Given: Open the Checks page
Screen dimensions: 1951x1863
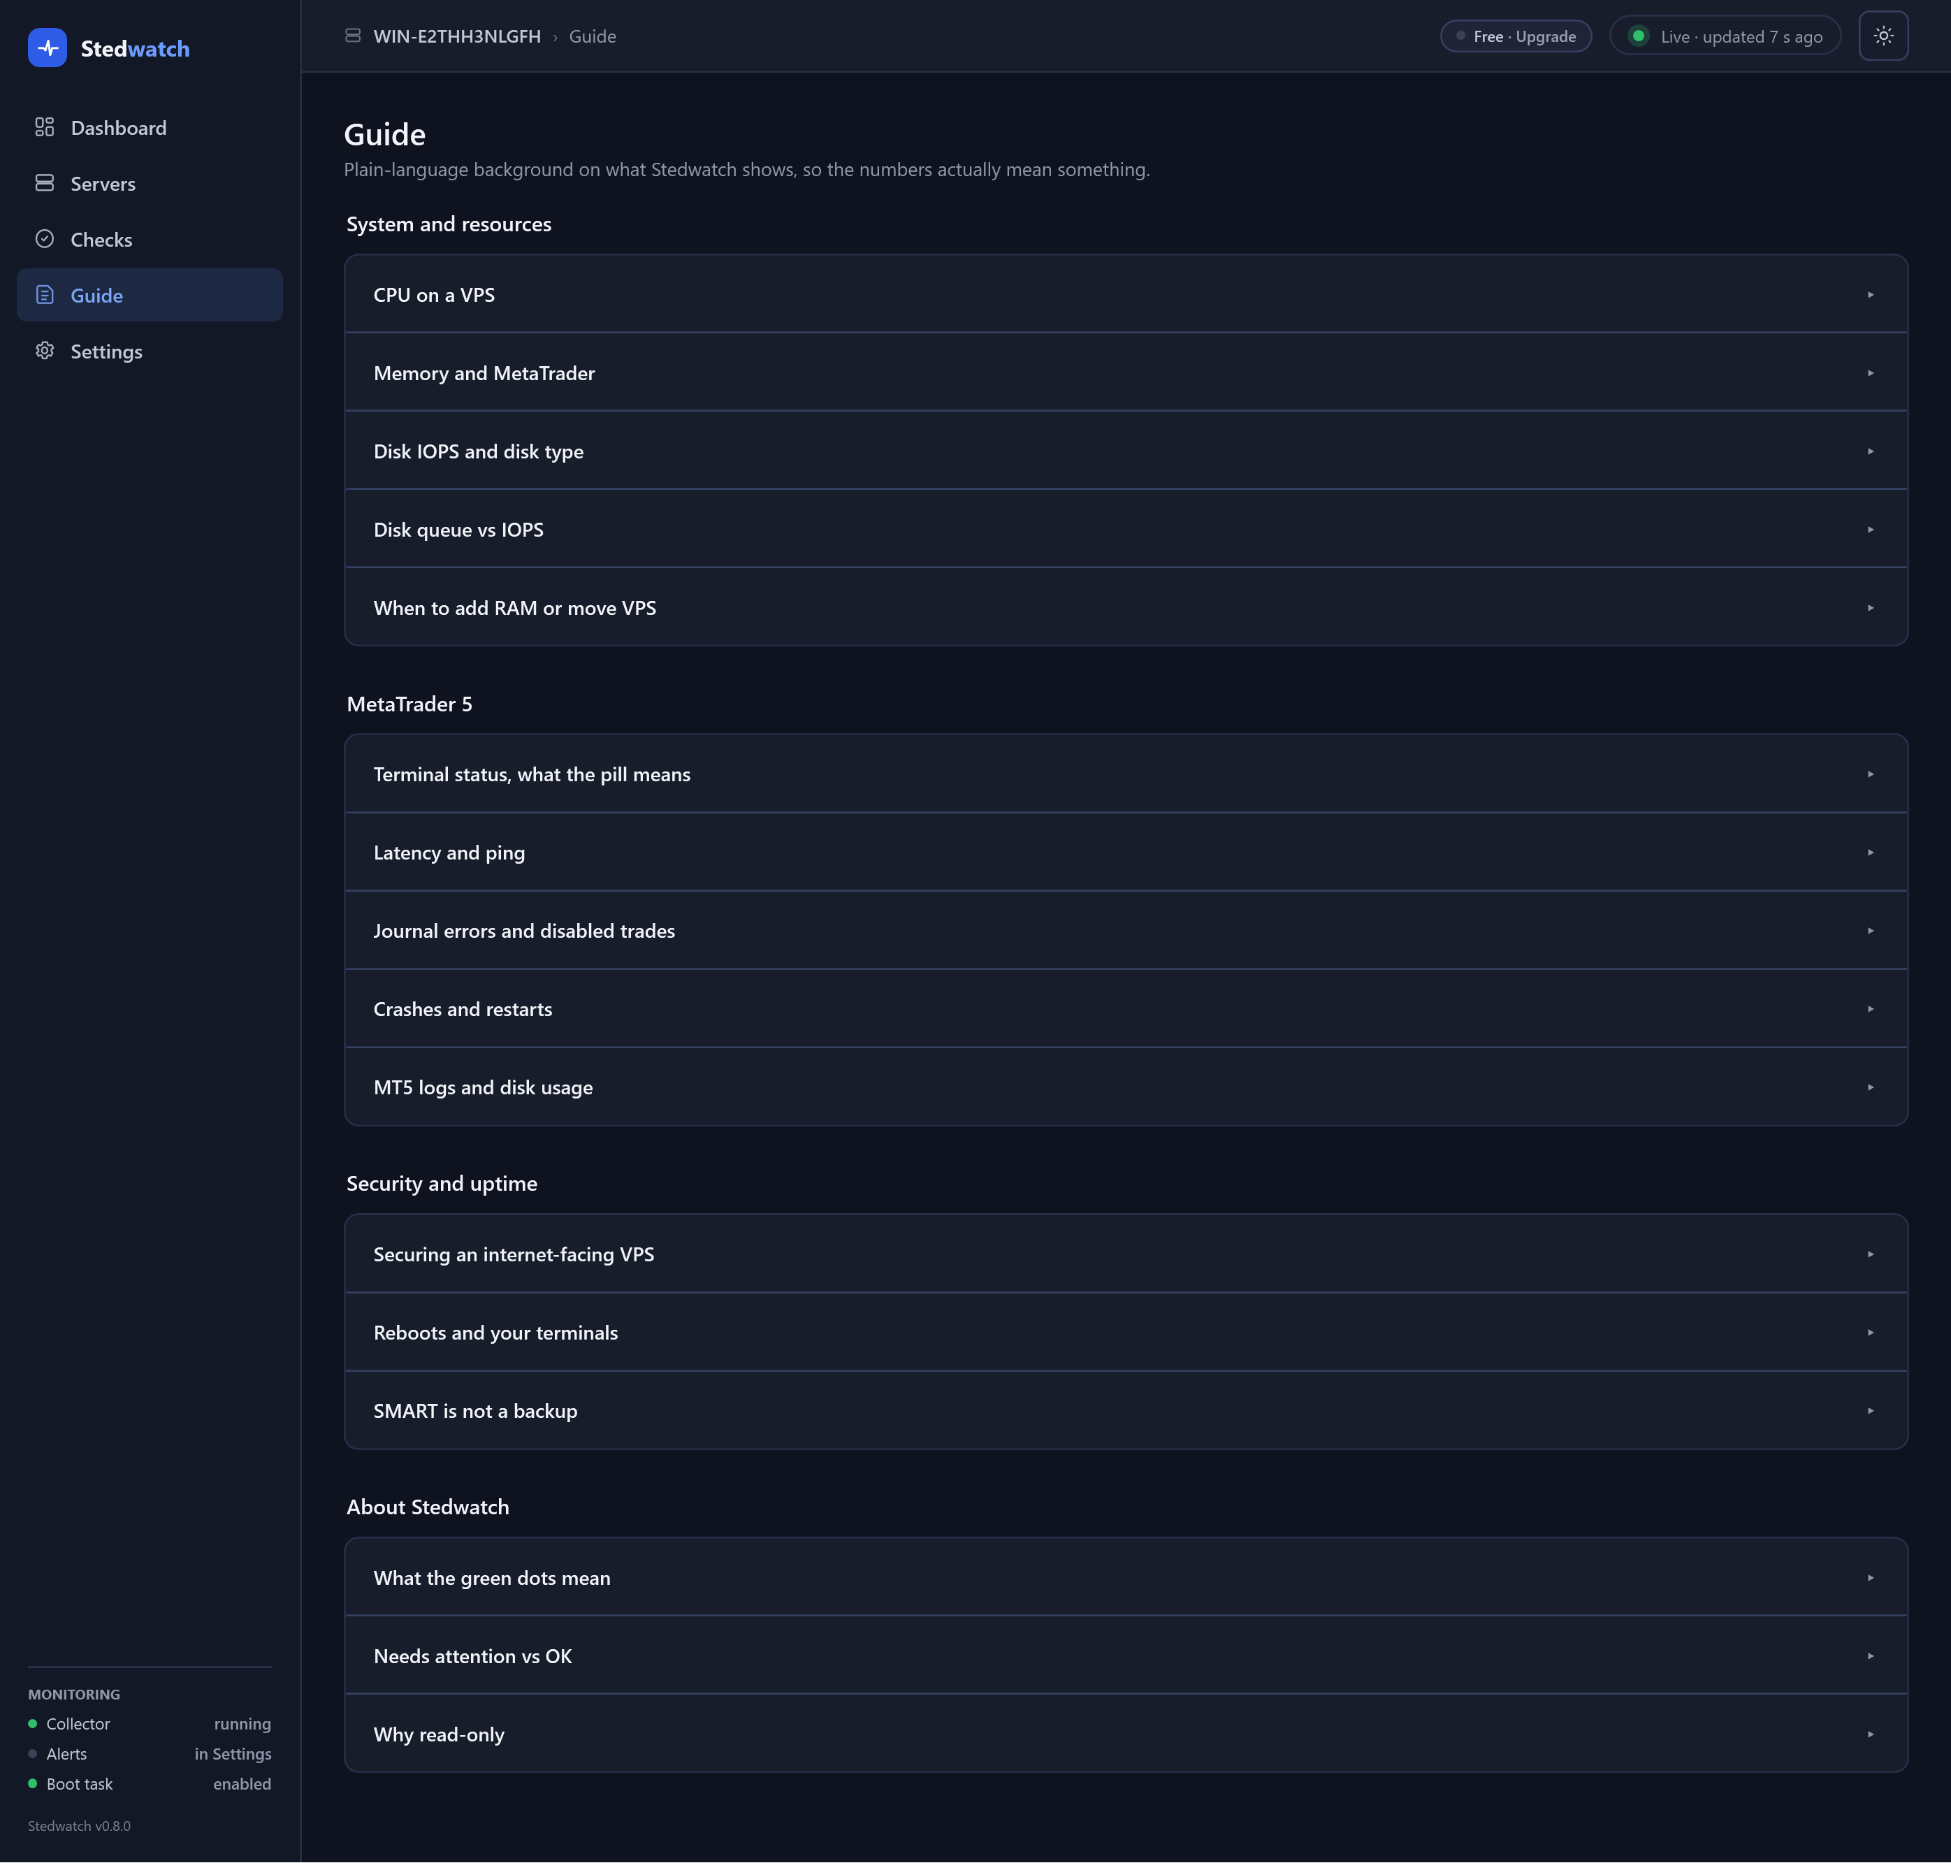Looking at the screenshot, I should pyautogui.click(x=150, y=239).
